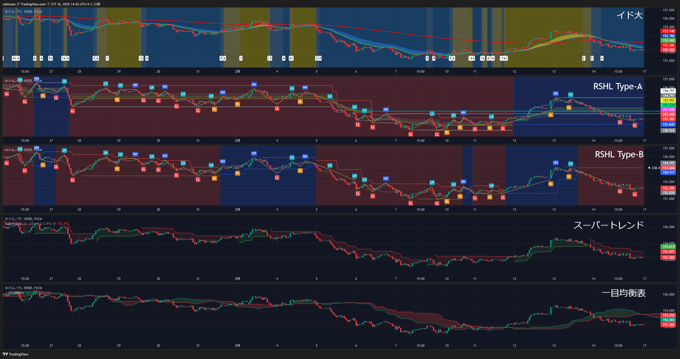The width and height of the screenshot is (680, 359).
Task: Click the Supertrend indicator legend label
Action: 27,223
